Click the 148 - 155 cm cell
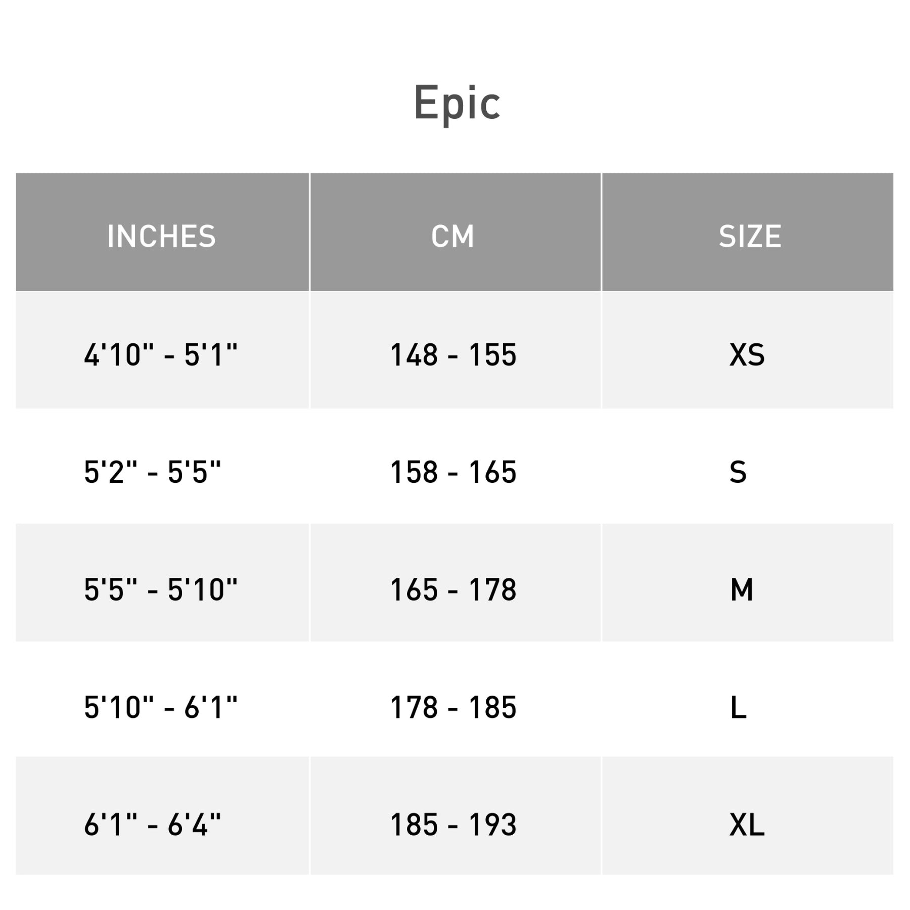The width and height of the screenshot is (910, 910). click(453, 354)
